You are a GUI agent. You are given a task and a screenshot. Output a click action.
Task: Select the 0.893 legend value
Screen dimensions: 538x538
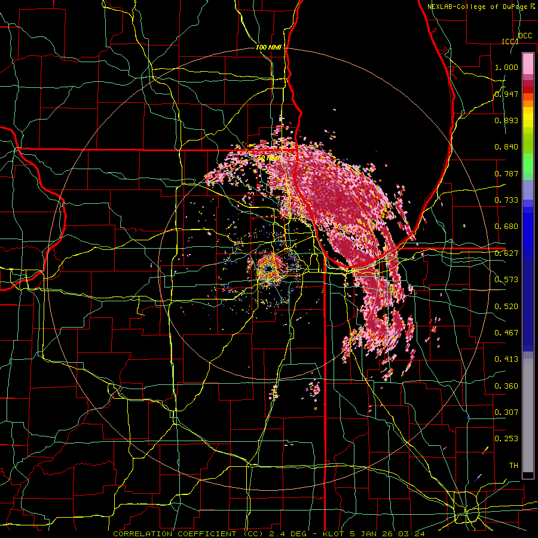[x=506, y=120]
